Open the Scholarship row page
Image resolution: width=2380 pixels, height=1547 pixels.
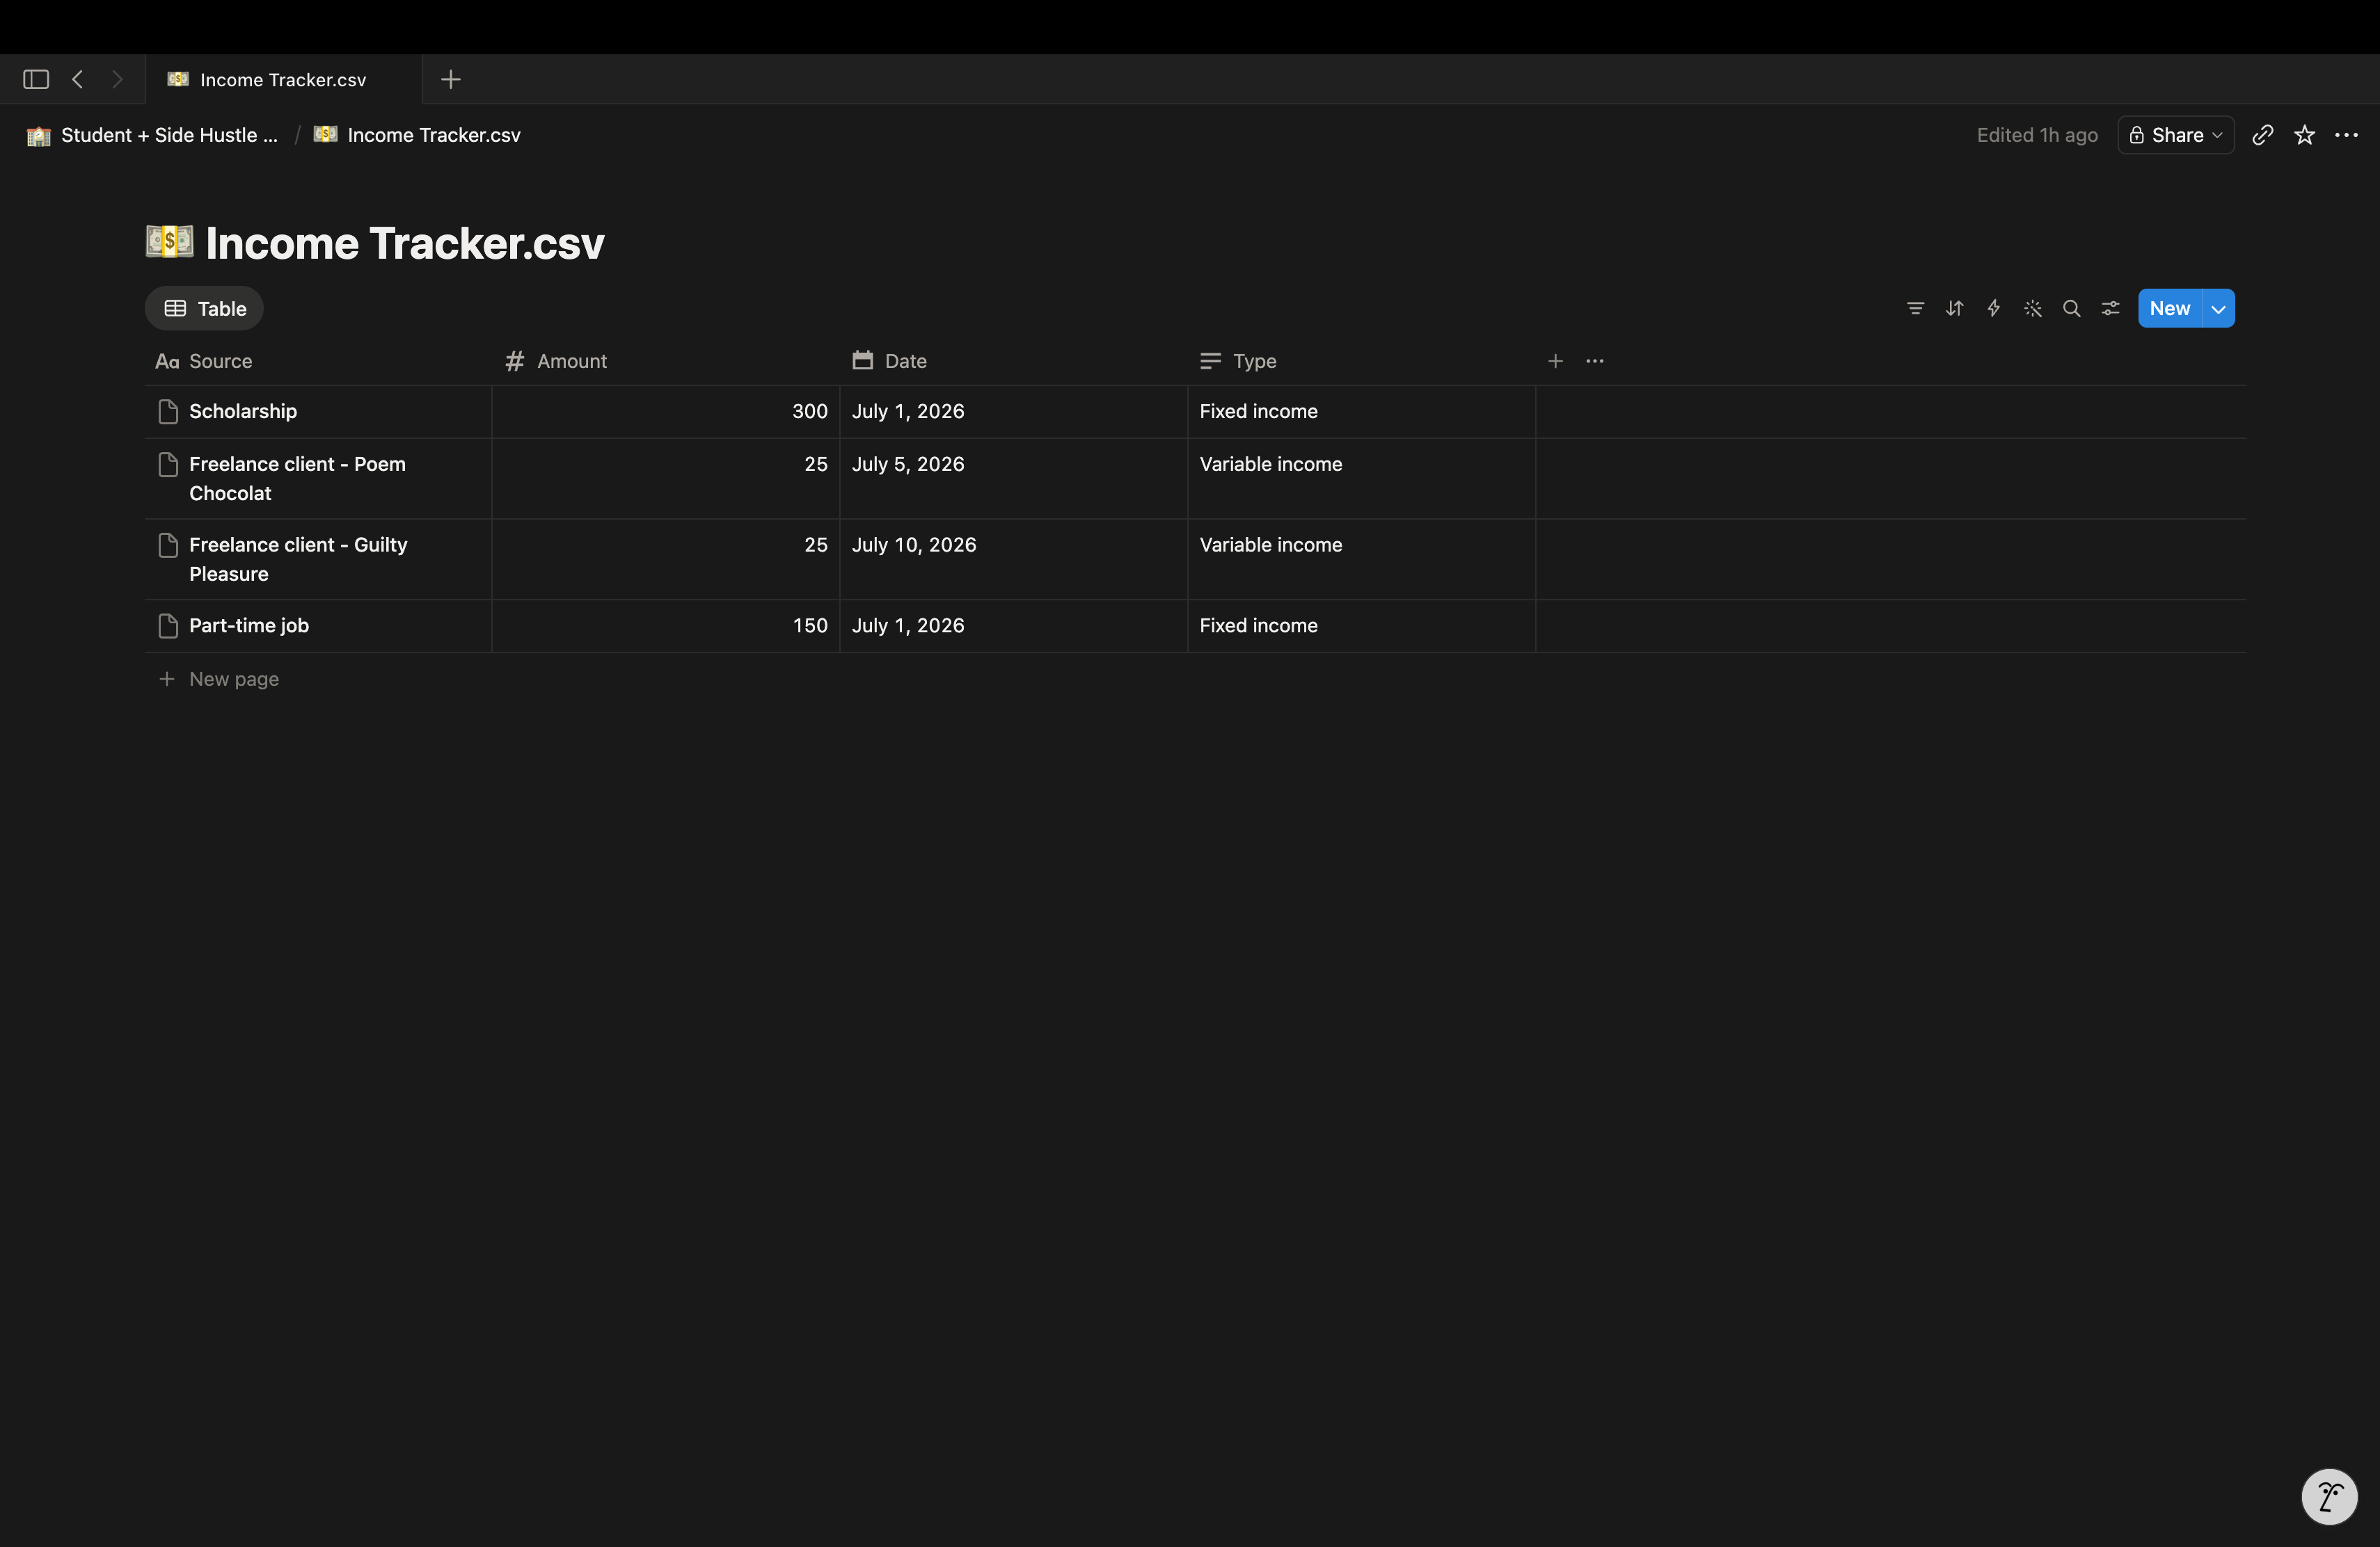click(243, 412)
